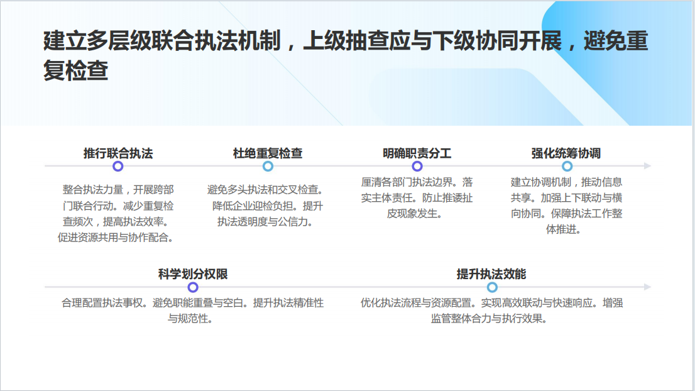Image resolution: width=695 pixels, height=391 pixels.
Task: Click the 明确职责分工 heading
Action: tap(417, 153)
